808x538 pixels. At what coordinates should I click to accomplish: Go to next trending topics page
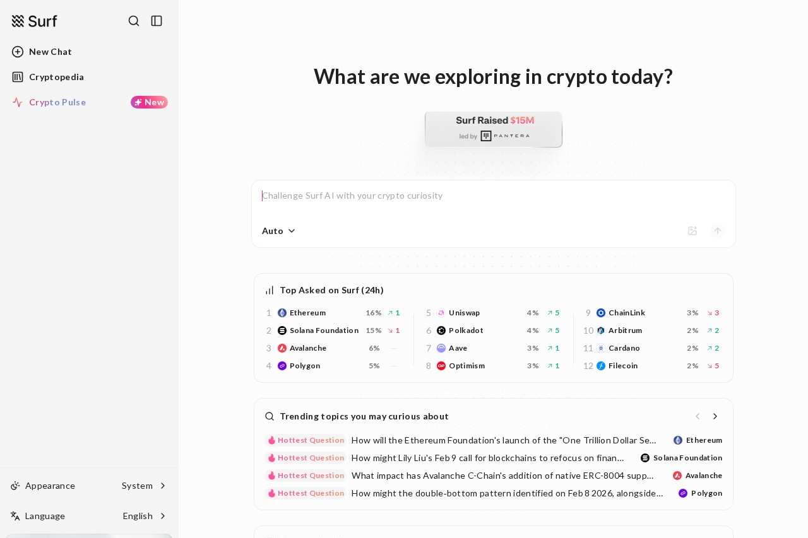pyautogui.click(x=715, y=416)
